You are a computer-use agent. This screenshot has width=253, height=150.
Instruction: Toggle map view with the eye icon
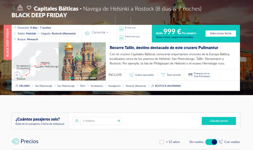[17, 75]
